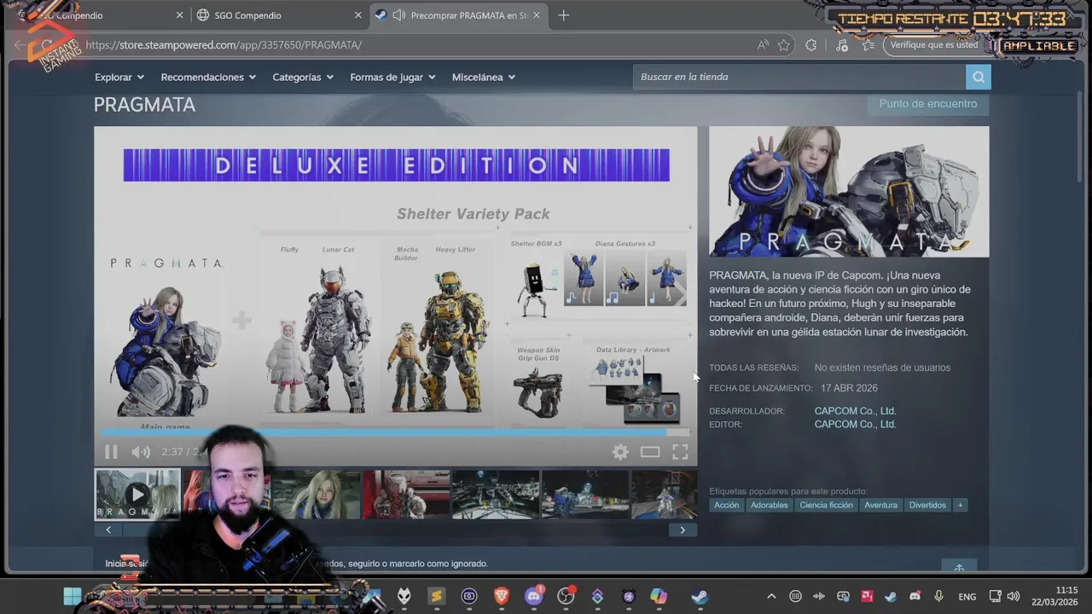
Task: Open media control music note icon
Action: [842, 45]
